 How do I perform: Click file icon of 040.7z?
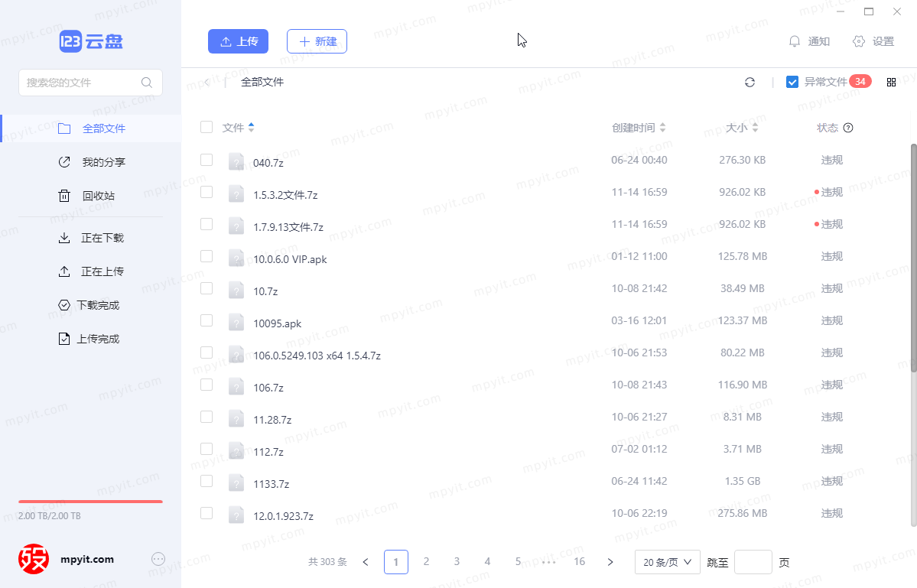click(236, 162)
